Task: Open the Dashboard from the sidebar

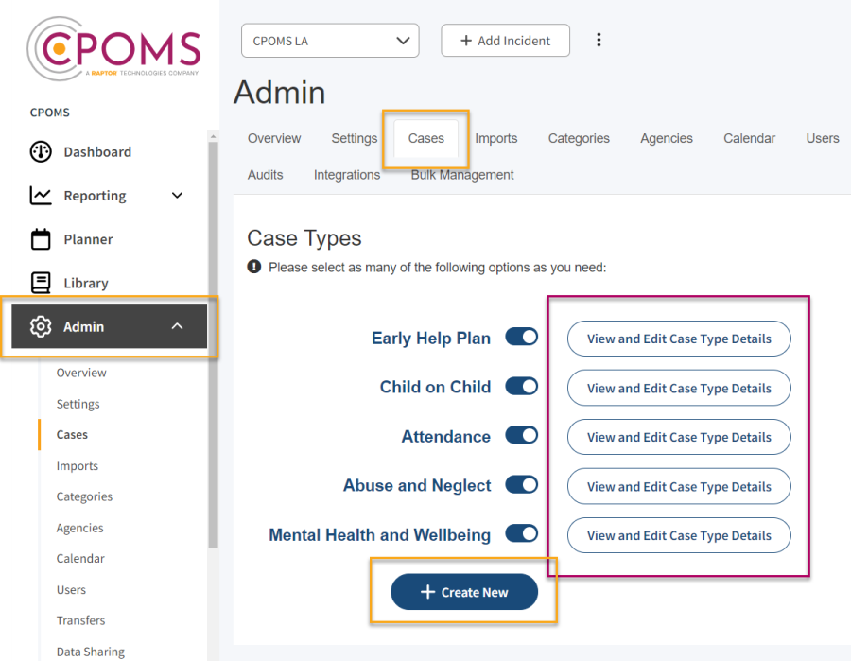Action: coord(40,151)
